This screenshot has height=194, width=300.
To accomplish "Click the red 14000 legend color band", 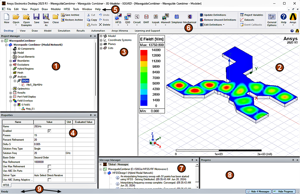I will click(x=144, y=53).
